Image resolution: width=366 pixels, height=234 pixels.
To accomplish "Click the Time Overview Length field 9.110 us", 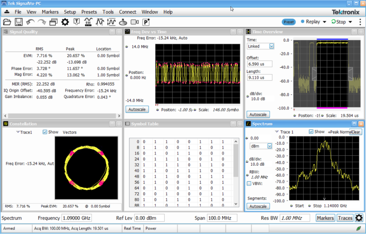I will (x=259, y=77).
